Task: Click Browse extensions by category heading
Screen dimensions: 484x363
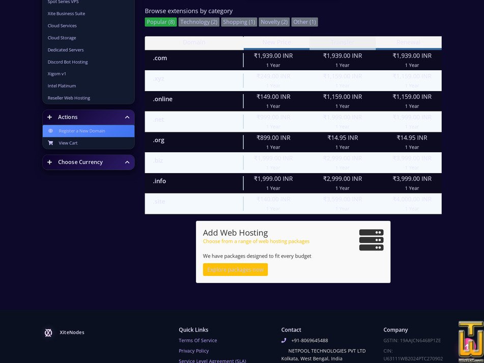Action: (x=189, y=11)
